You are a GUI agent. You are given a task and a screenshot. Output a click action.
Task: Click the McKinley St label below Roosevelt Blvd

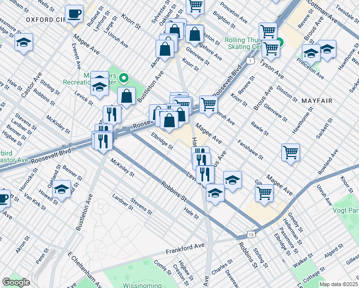tap(122, 168)
